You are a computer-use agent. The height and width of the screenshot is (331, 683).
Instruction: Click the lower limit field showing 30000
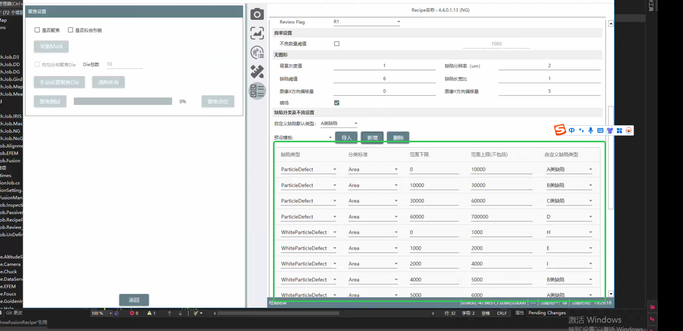[434, 201]
